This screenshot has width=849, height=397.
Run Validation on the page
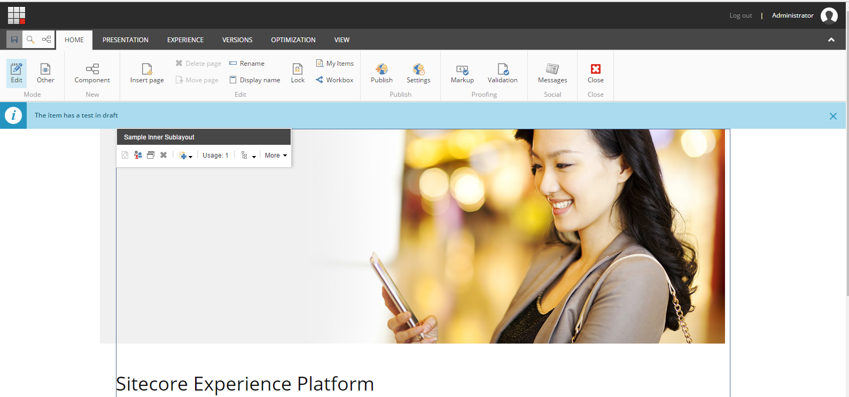(503, 73)
